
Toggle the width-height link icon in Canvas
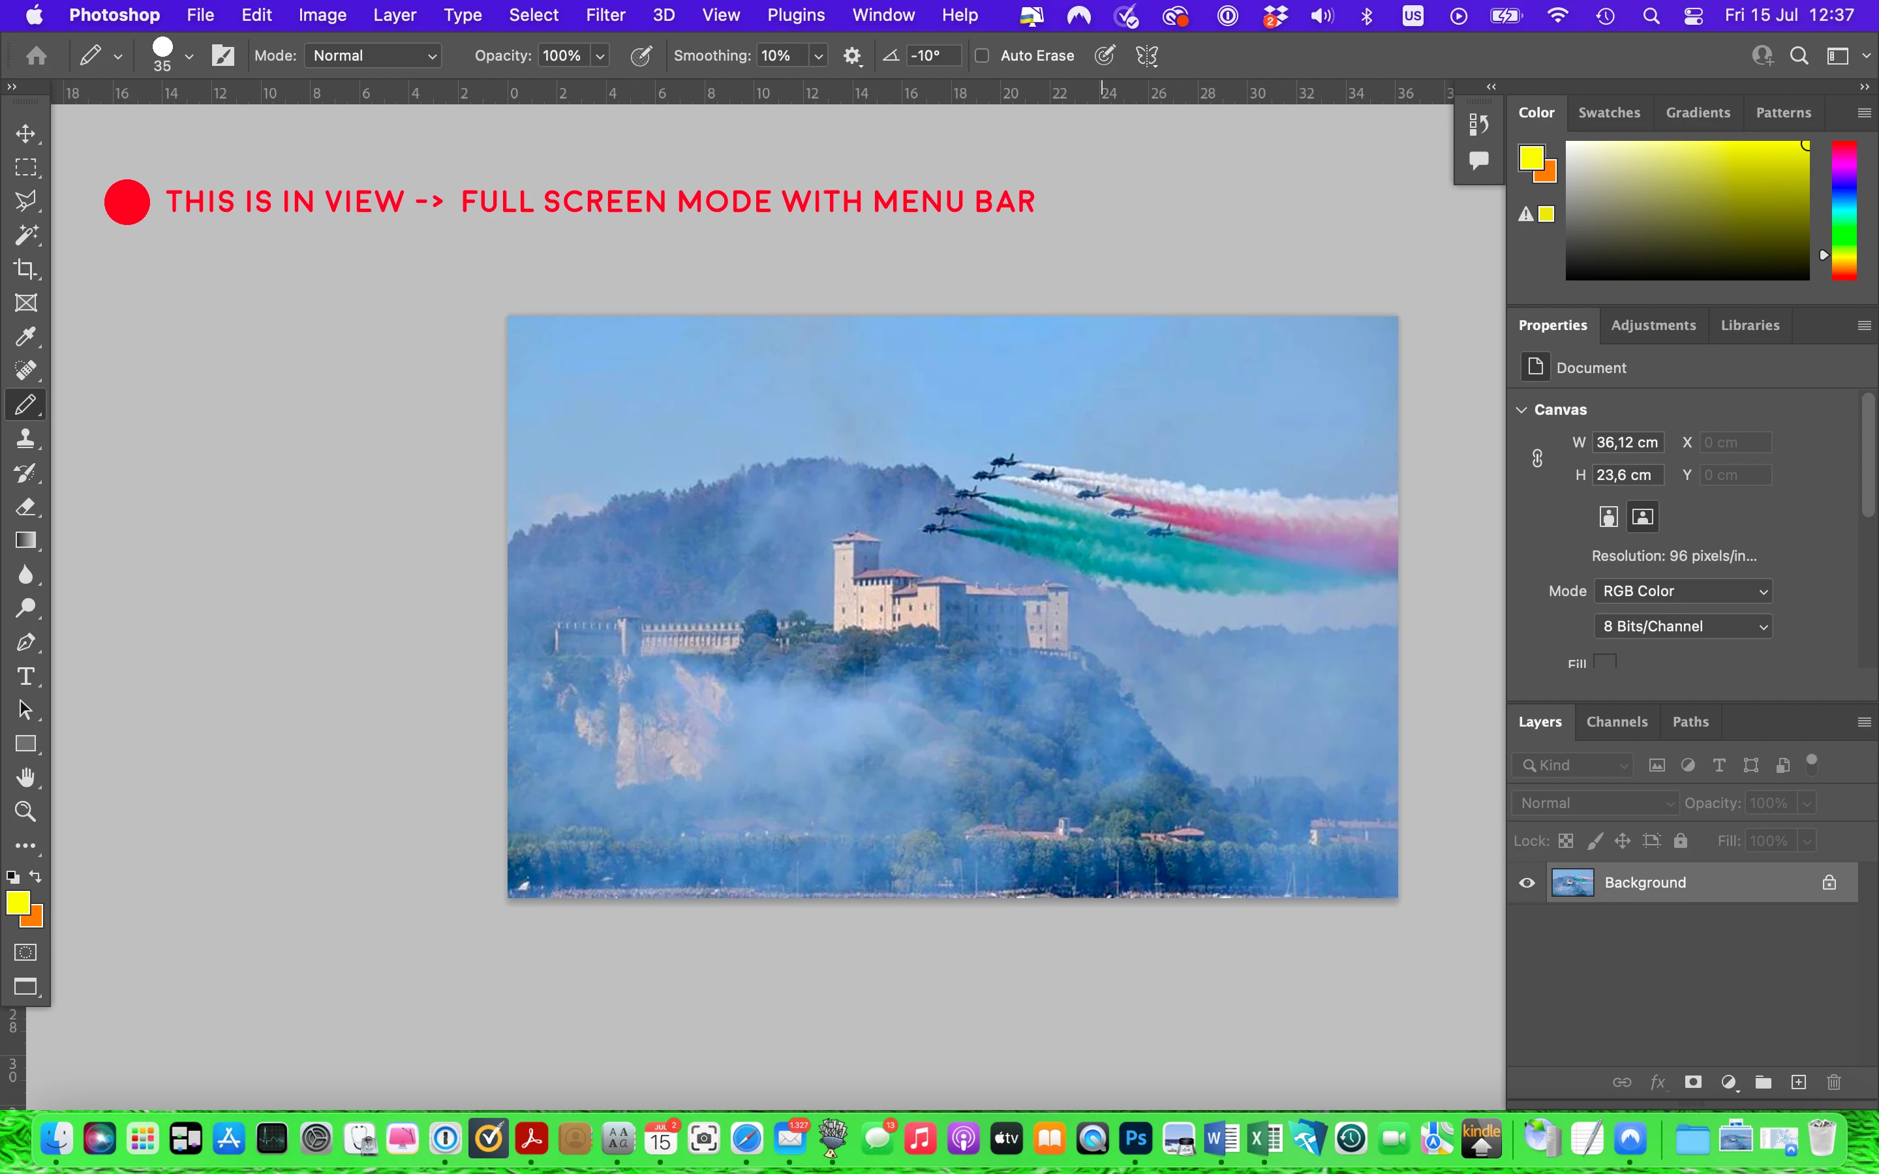[1537, 459]
